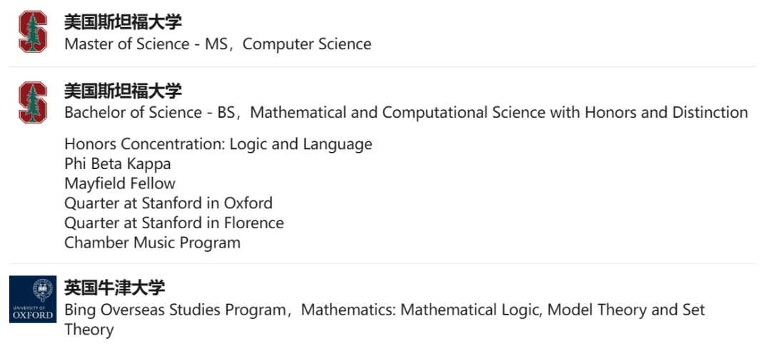
Task: Click the Bing Overseas Studies Program text
Action: pyautogui.click(x=176, y=310)
